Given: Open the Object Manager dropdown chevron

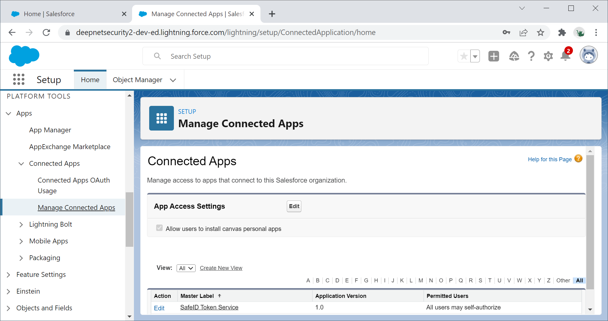Looking at the screenshot, I should pos(173,80).
